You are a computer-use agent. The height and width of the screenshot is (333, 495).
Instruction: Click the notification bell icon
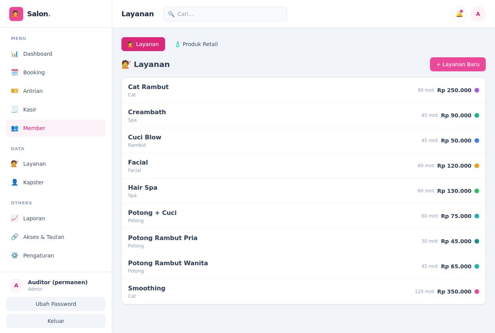coord(459,14)
